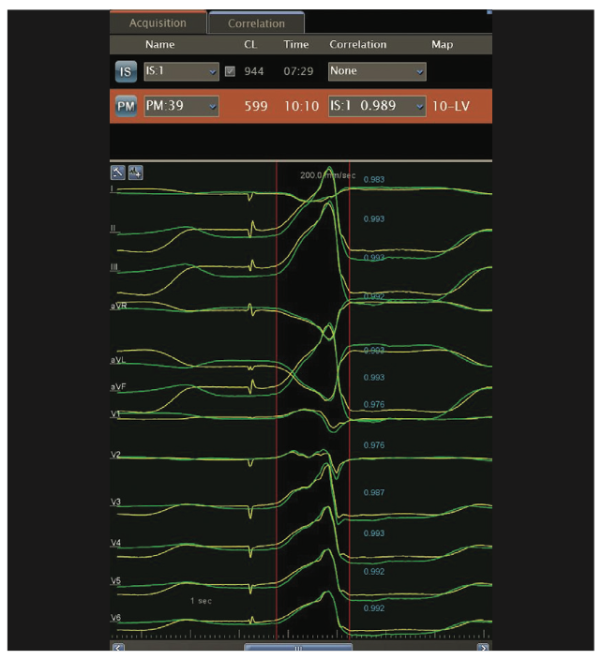Open the IS:1 0.989 correlation dropdown
This screenshot has width=602, height=660.
tap(377, 106)
